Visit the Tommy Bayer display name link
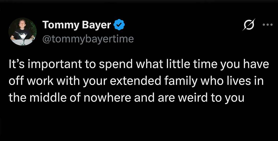The height and width of the screenshot is (141, 278). 77,25
